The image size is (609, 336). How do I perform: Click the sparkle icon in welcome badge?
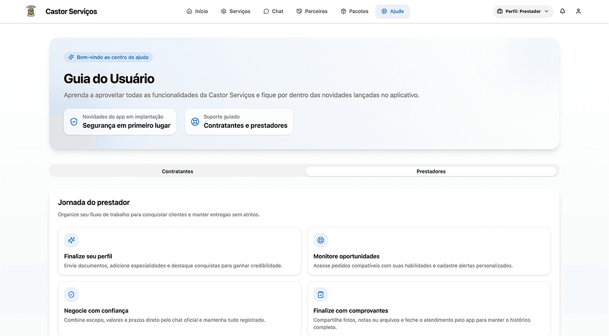tap(71, 57)
